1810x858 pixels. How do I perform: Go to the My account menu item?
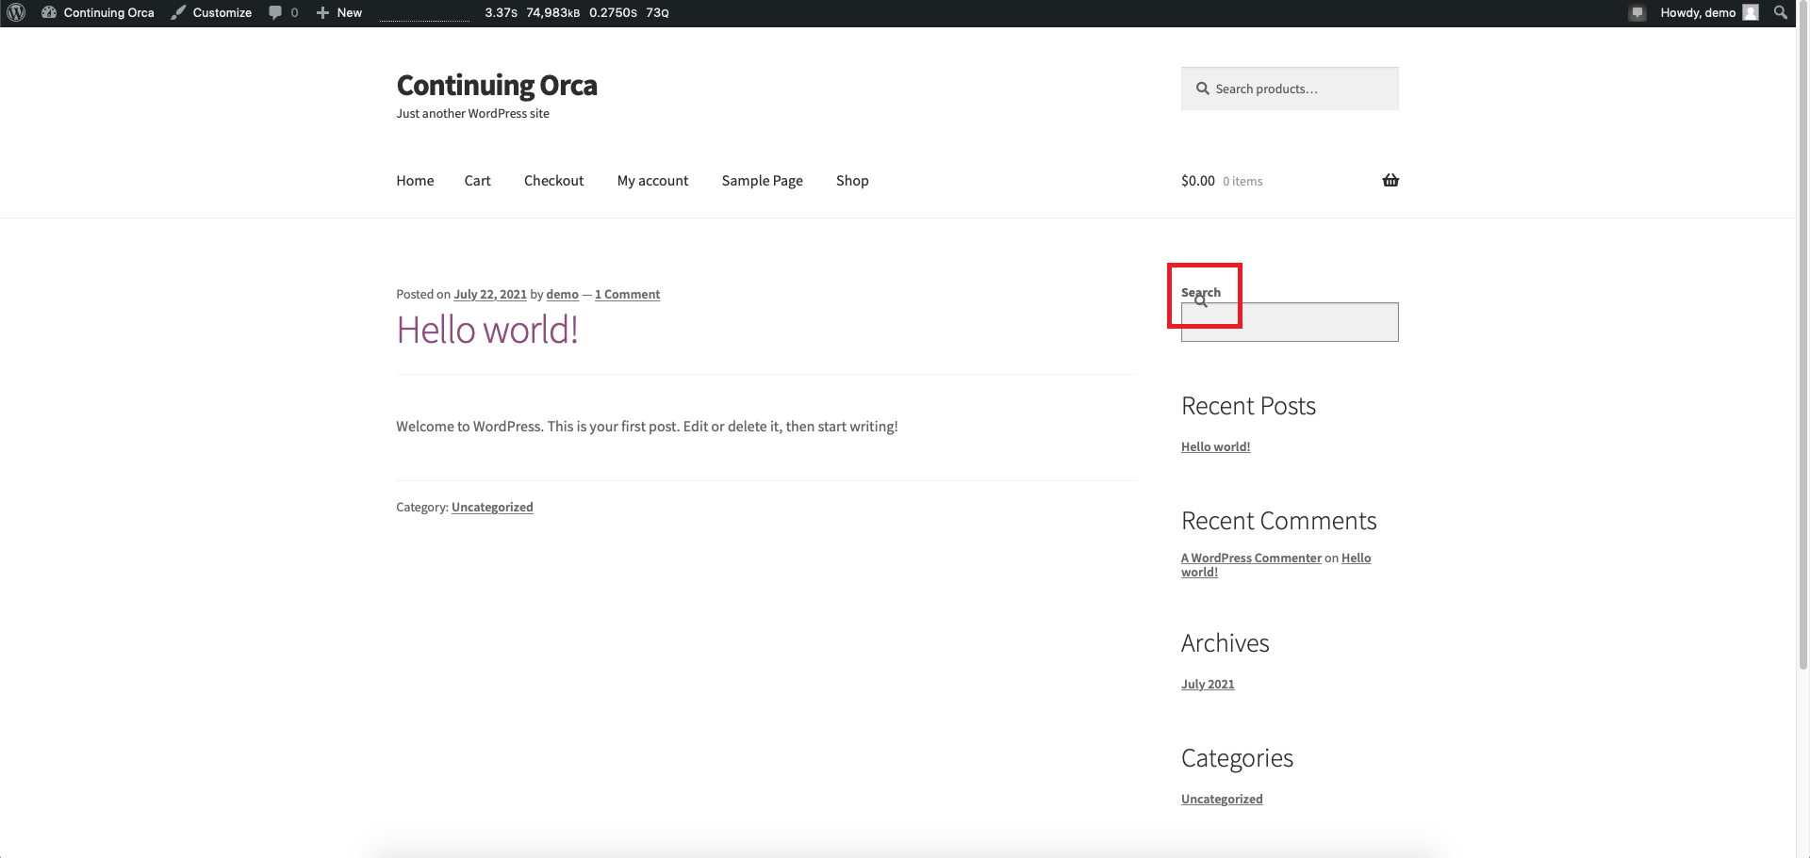[652, 180]
